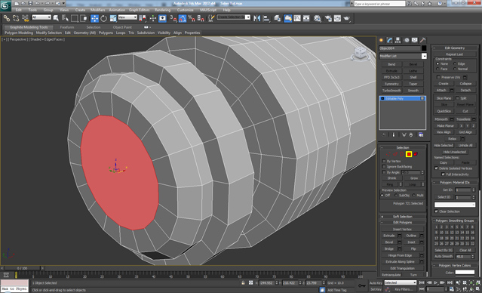The height and width of the screenshot is (293, 482).
Task: Click the Symmetry modifier button
Action: tap(391, 84)
